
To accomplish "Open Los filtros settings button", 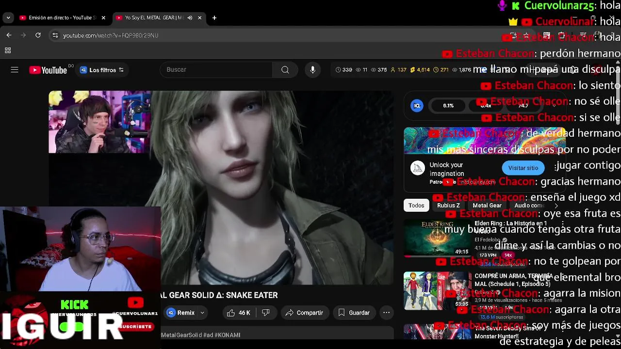I will pyautogui.click(x=102, y=70).
